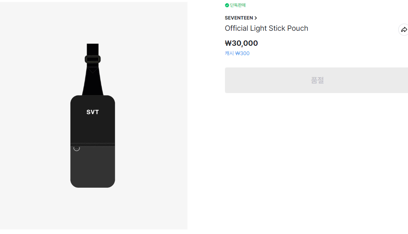Click the share arrow icon
The image size is (408, 234).
point(403,30)
